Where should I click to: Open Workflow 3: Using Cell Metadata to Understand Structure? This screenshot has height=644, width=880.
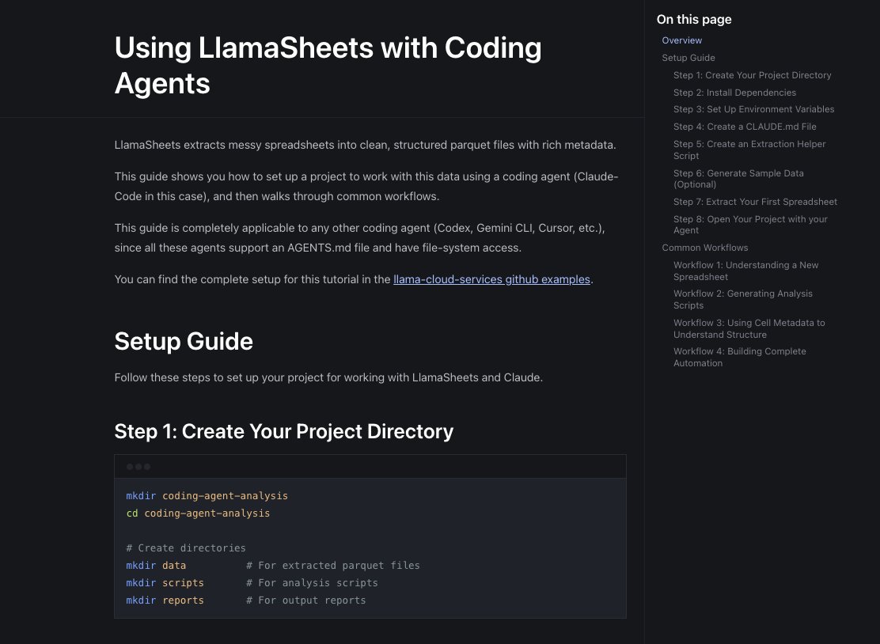(x=749, y=328)
